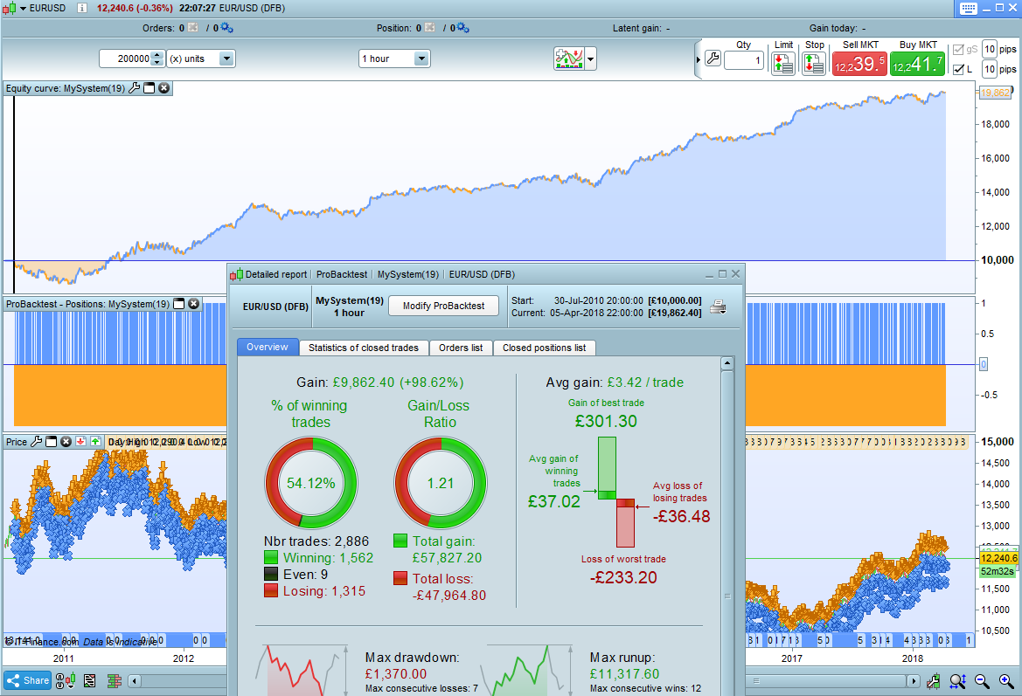This screenshot has height=696, width=1022.
Task: Click the close position X icon beside Position count
Action: 429,27
